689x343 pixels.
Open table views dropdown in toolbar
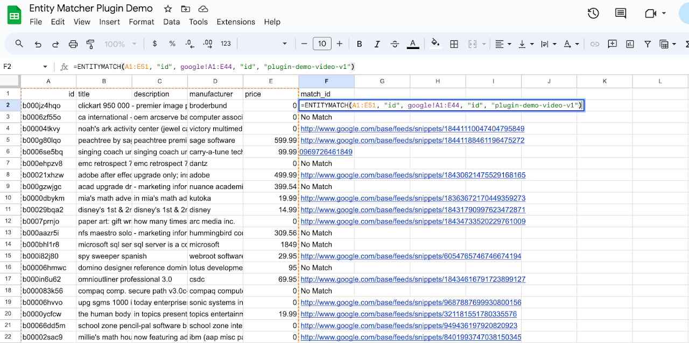click(x=668, y=44)
